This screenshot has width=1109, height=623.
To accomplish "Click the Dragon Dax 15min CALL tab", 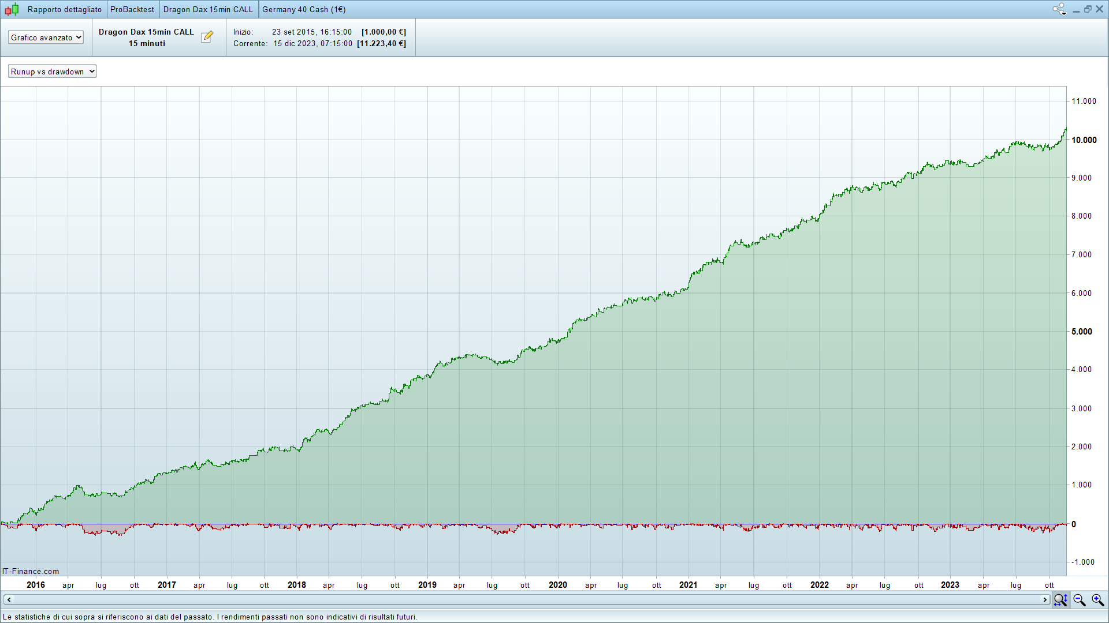I will tap(208, 9).
